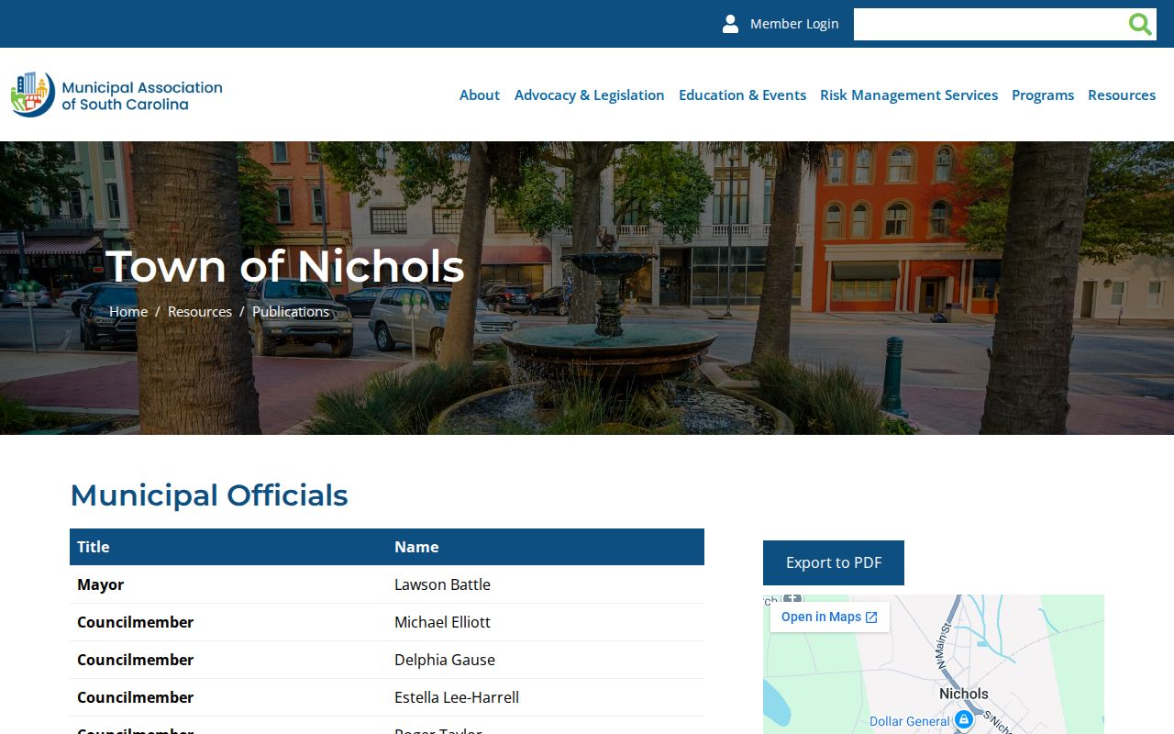Open the Education & Events menu
This screenshot has height=734, width=1174.
[x=742, y=95]
